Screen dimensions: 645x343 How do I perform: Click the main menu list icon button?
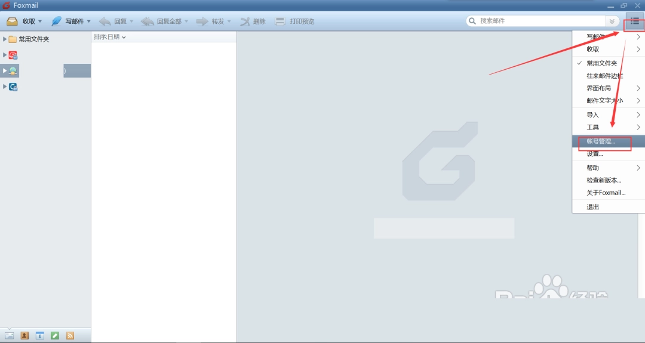pyautogui.click(x=635, y=21)
